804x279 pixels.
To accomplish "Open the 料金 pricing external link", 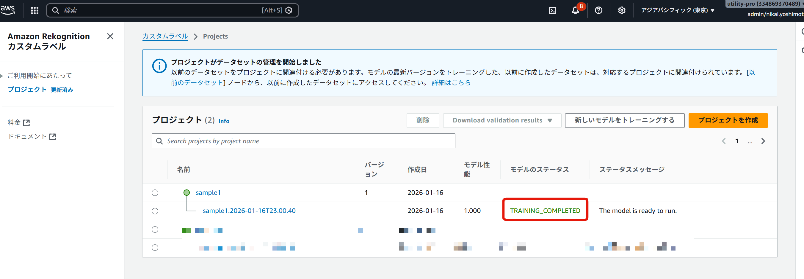I will tap(19, 122).
